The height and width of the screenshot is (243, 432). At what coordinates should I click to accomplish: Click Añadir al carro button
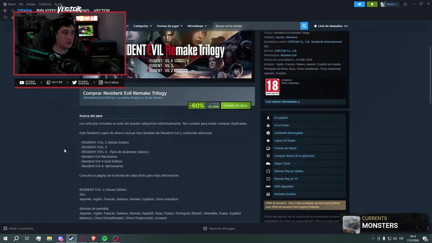[236, 106]
